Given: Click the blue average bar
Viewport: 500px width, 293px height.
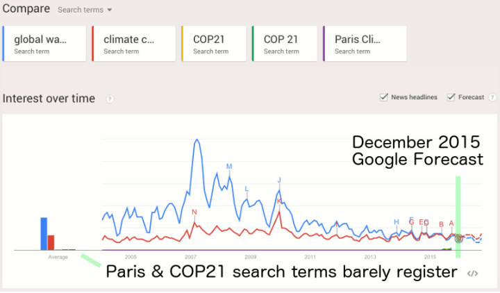Looking at the screenshot, I should click(44, 233).
